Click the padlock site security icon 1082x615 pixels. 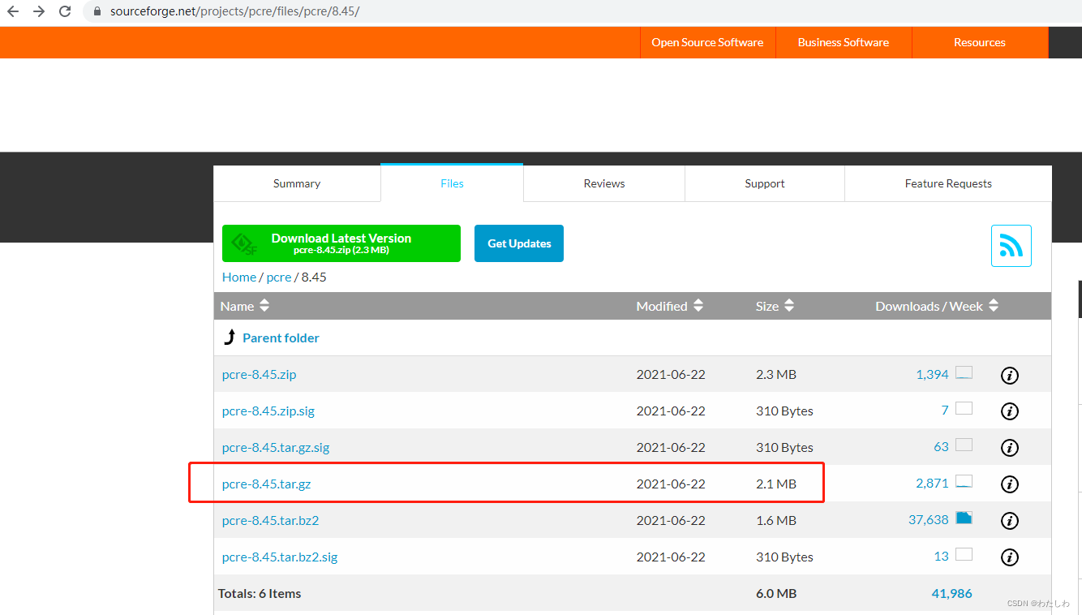point(97,12)
